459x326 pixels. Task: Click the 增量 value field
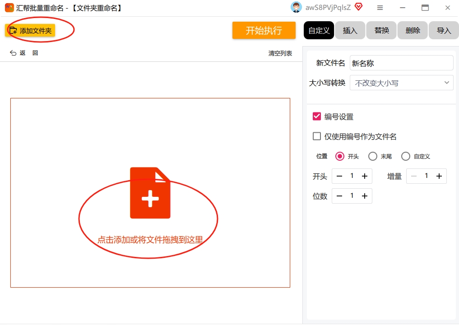pos(426,176)
